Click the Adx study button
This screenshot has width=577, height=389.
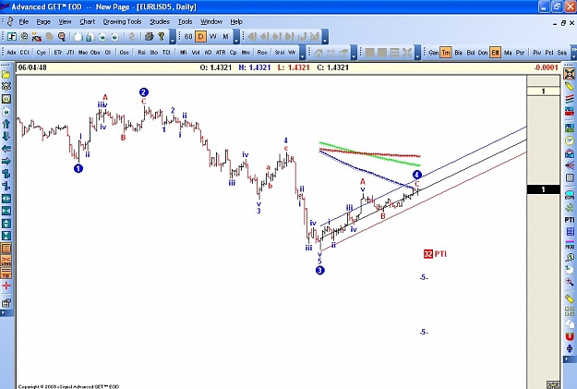11,53
